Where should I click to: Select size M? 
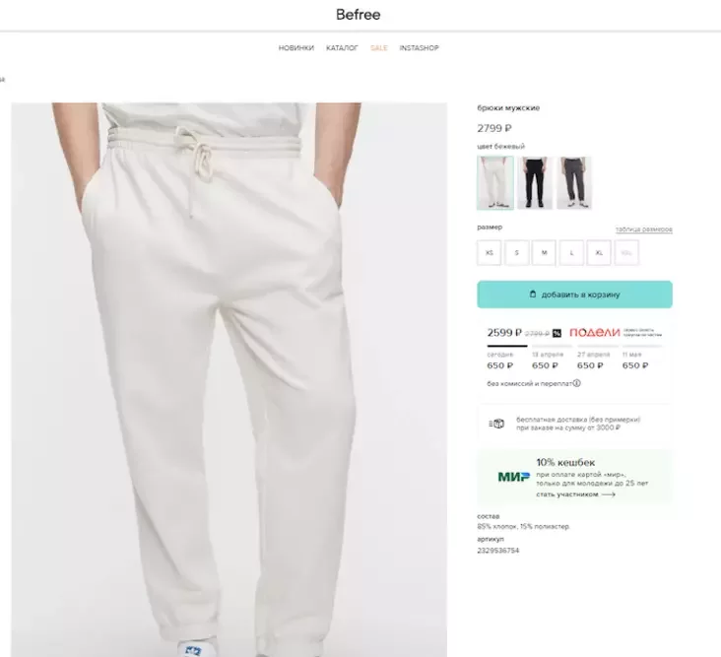coord(544,253)
